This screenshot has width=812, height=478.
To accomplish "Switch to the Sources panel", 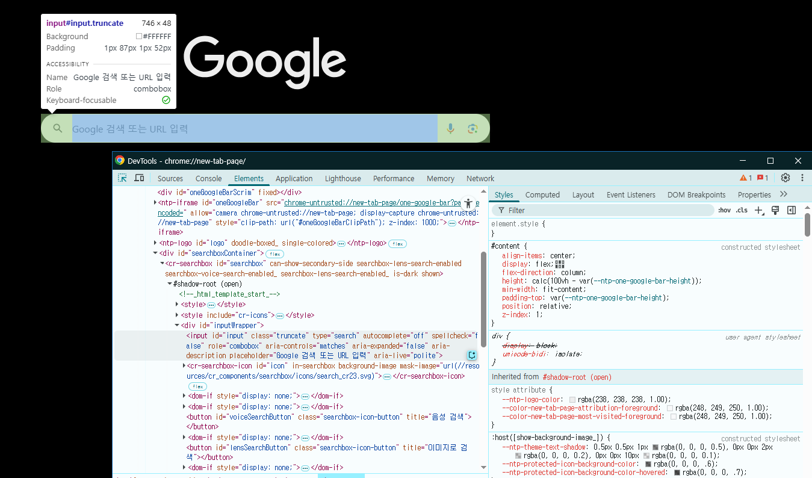I will click(170, 178).
